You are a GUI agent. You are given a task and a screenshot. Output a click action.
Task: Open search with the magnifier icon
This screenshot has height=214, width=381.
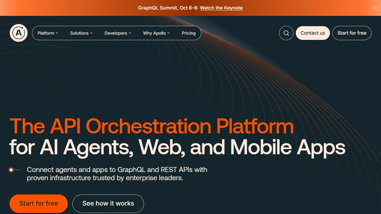point(286,33)
